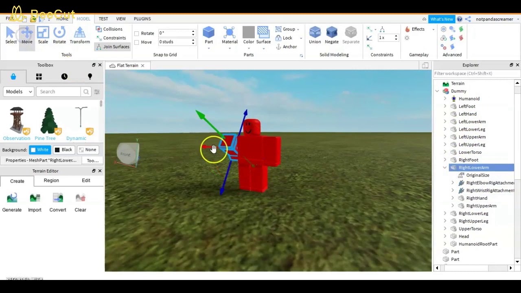Pick the Scale tool
This screenshot has width=521, height=293.
coord(43,35)
